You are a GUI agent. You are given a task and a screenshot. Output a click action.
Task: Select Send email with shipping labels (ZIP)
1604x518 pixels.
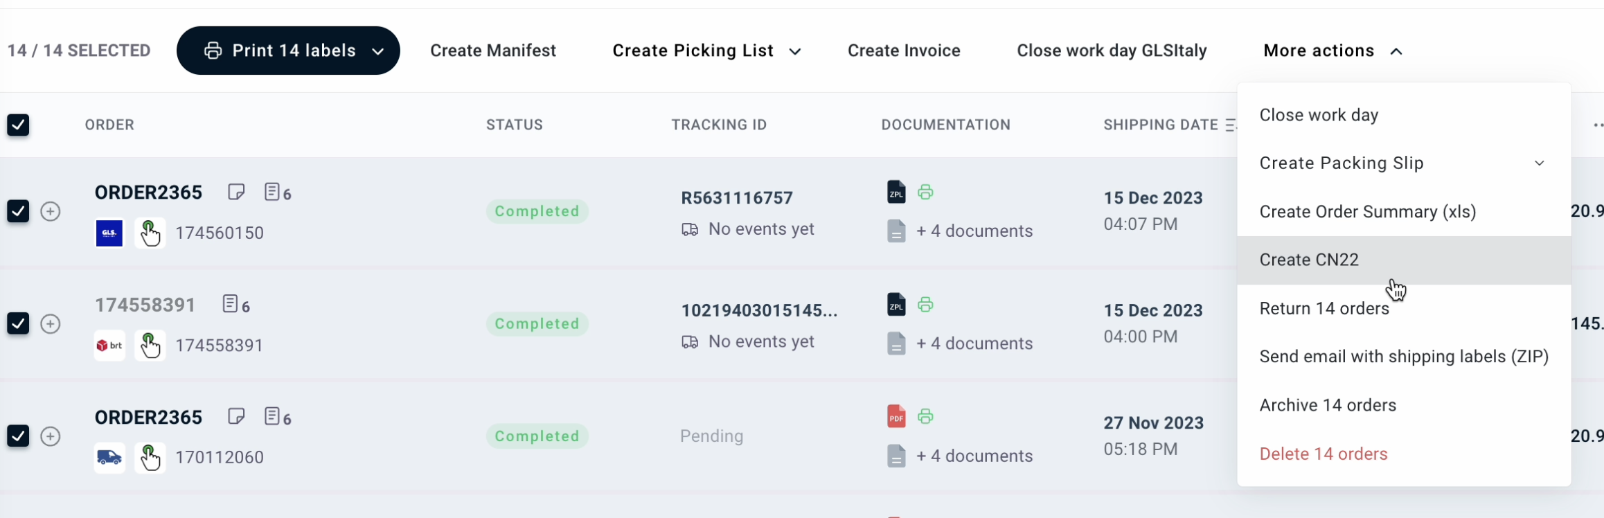point(1404,357)
